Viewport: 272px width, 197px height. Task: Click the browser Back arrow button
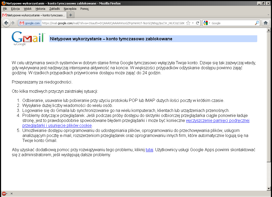[x=6, y=23]
